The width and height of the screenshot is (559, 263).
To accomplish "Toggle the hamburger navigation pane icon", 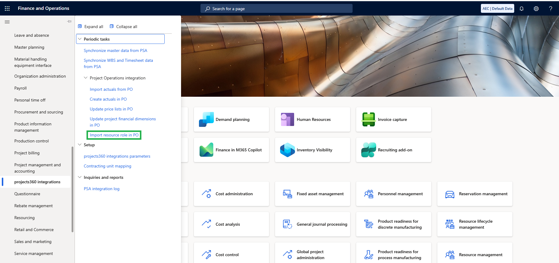I will point(7,22).
